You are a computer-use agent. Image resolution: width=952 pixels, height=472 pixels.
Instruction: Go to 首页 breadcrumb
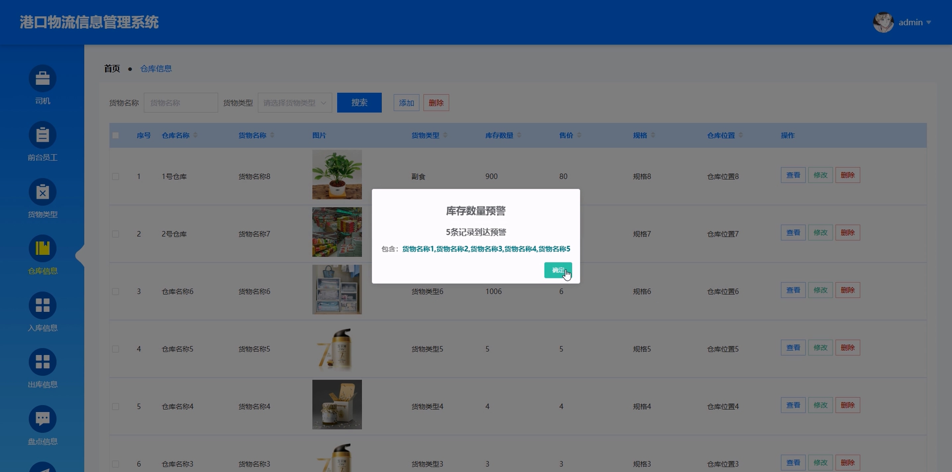pyautogui.click(x=112, y=69)
